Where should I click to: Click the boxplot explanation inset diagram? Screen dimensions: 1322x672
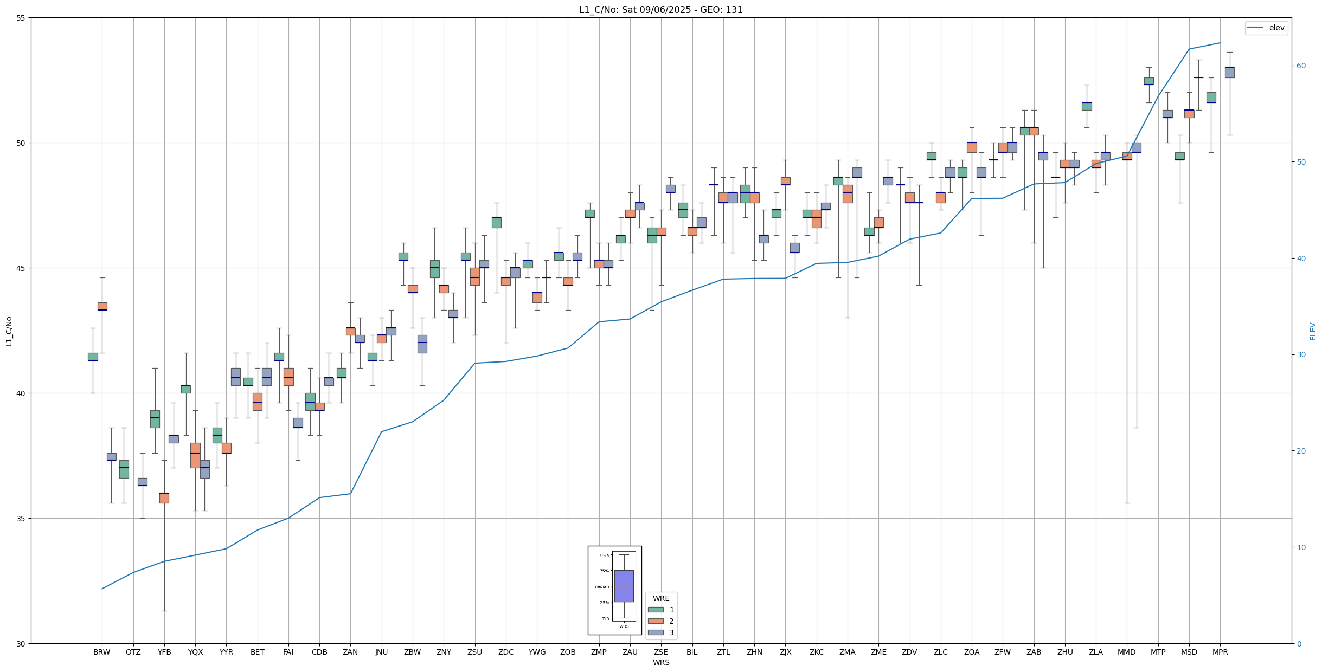point(614,590)
